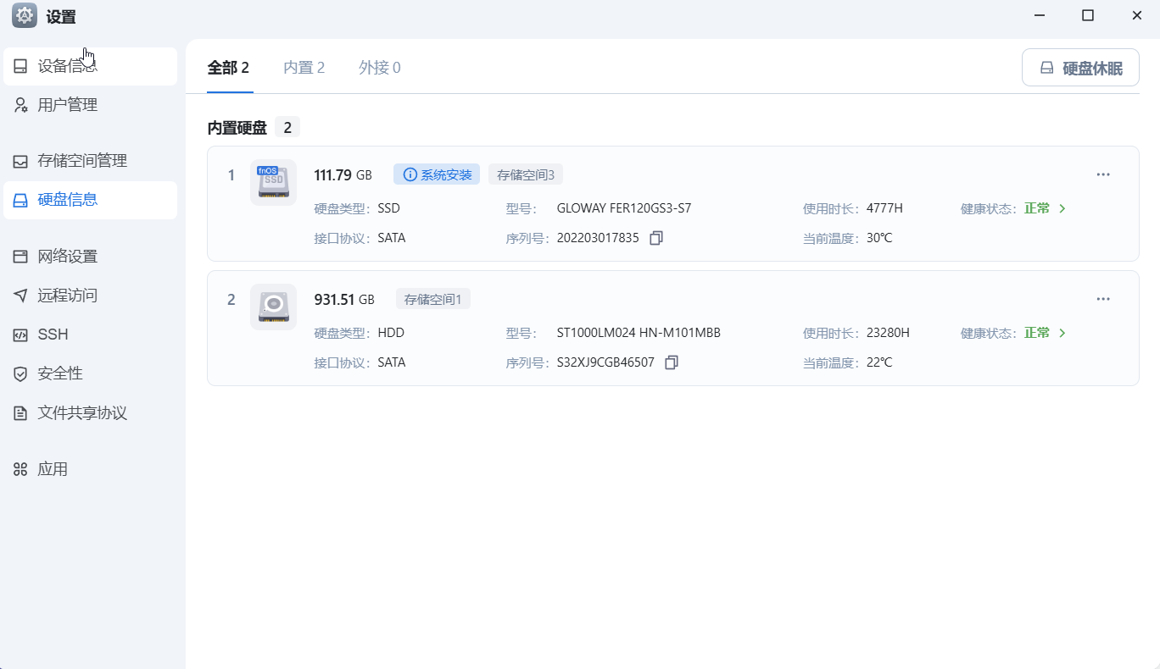Click the 设备信息 sidebar icon
Screen dimensions: 1160x669
[x=20, y=66]
